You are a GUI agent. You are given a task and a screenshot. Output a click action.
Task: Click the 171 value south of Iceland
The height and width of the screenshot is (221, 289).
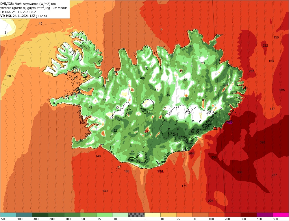pos(184,186)
